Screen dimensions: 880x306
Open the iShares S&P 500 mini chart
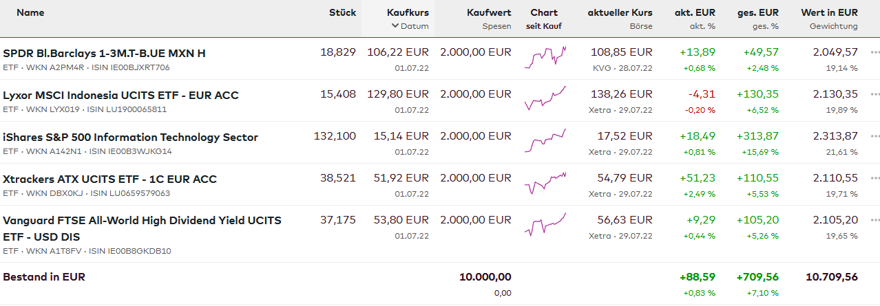pos(545,141)
